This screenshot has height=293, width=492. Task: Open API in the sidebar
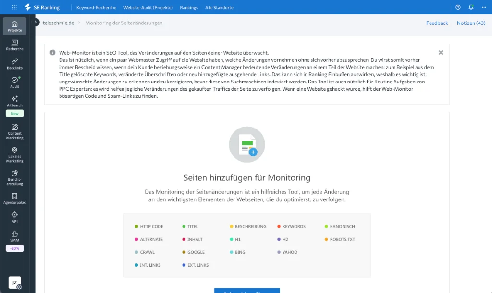click(x=15, y=218)
